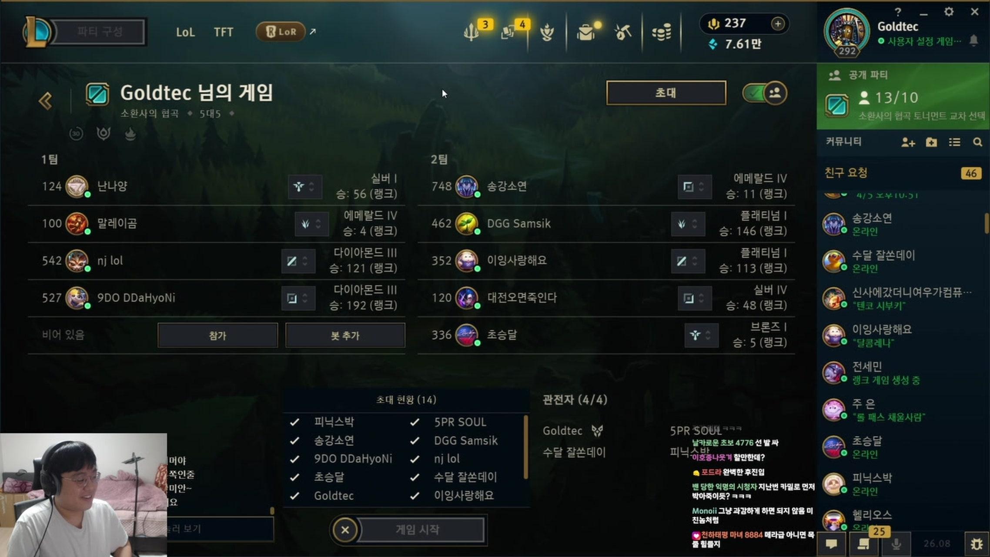Toggle the open party switch
Viewport: 990px width, 557px height.
pos(765,93)
